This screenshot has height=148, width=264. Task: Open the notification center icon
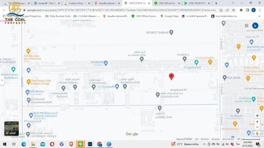(x=258, y=144)
